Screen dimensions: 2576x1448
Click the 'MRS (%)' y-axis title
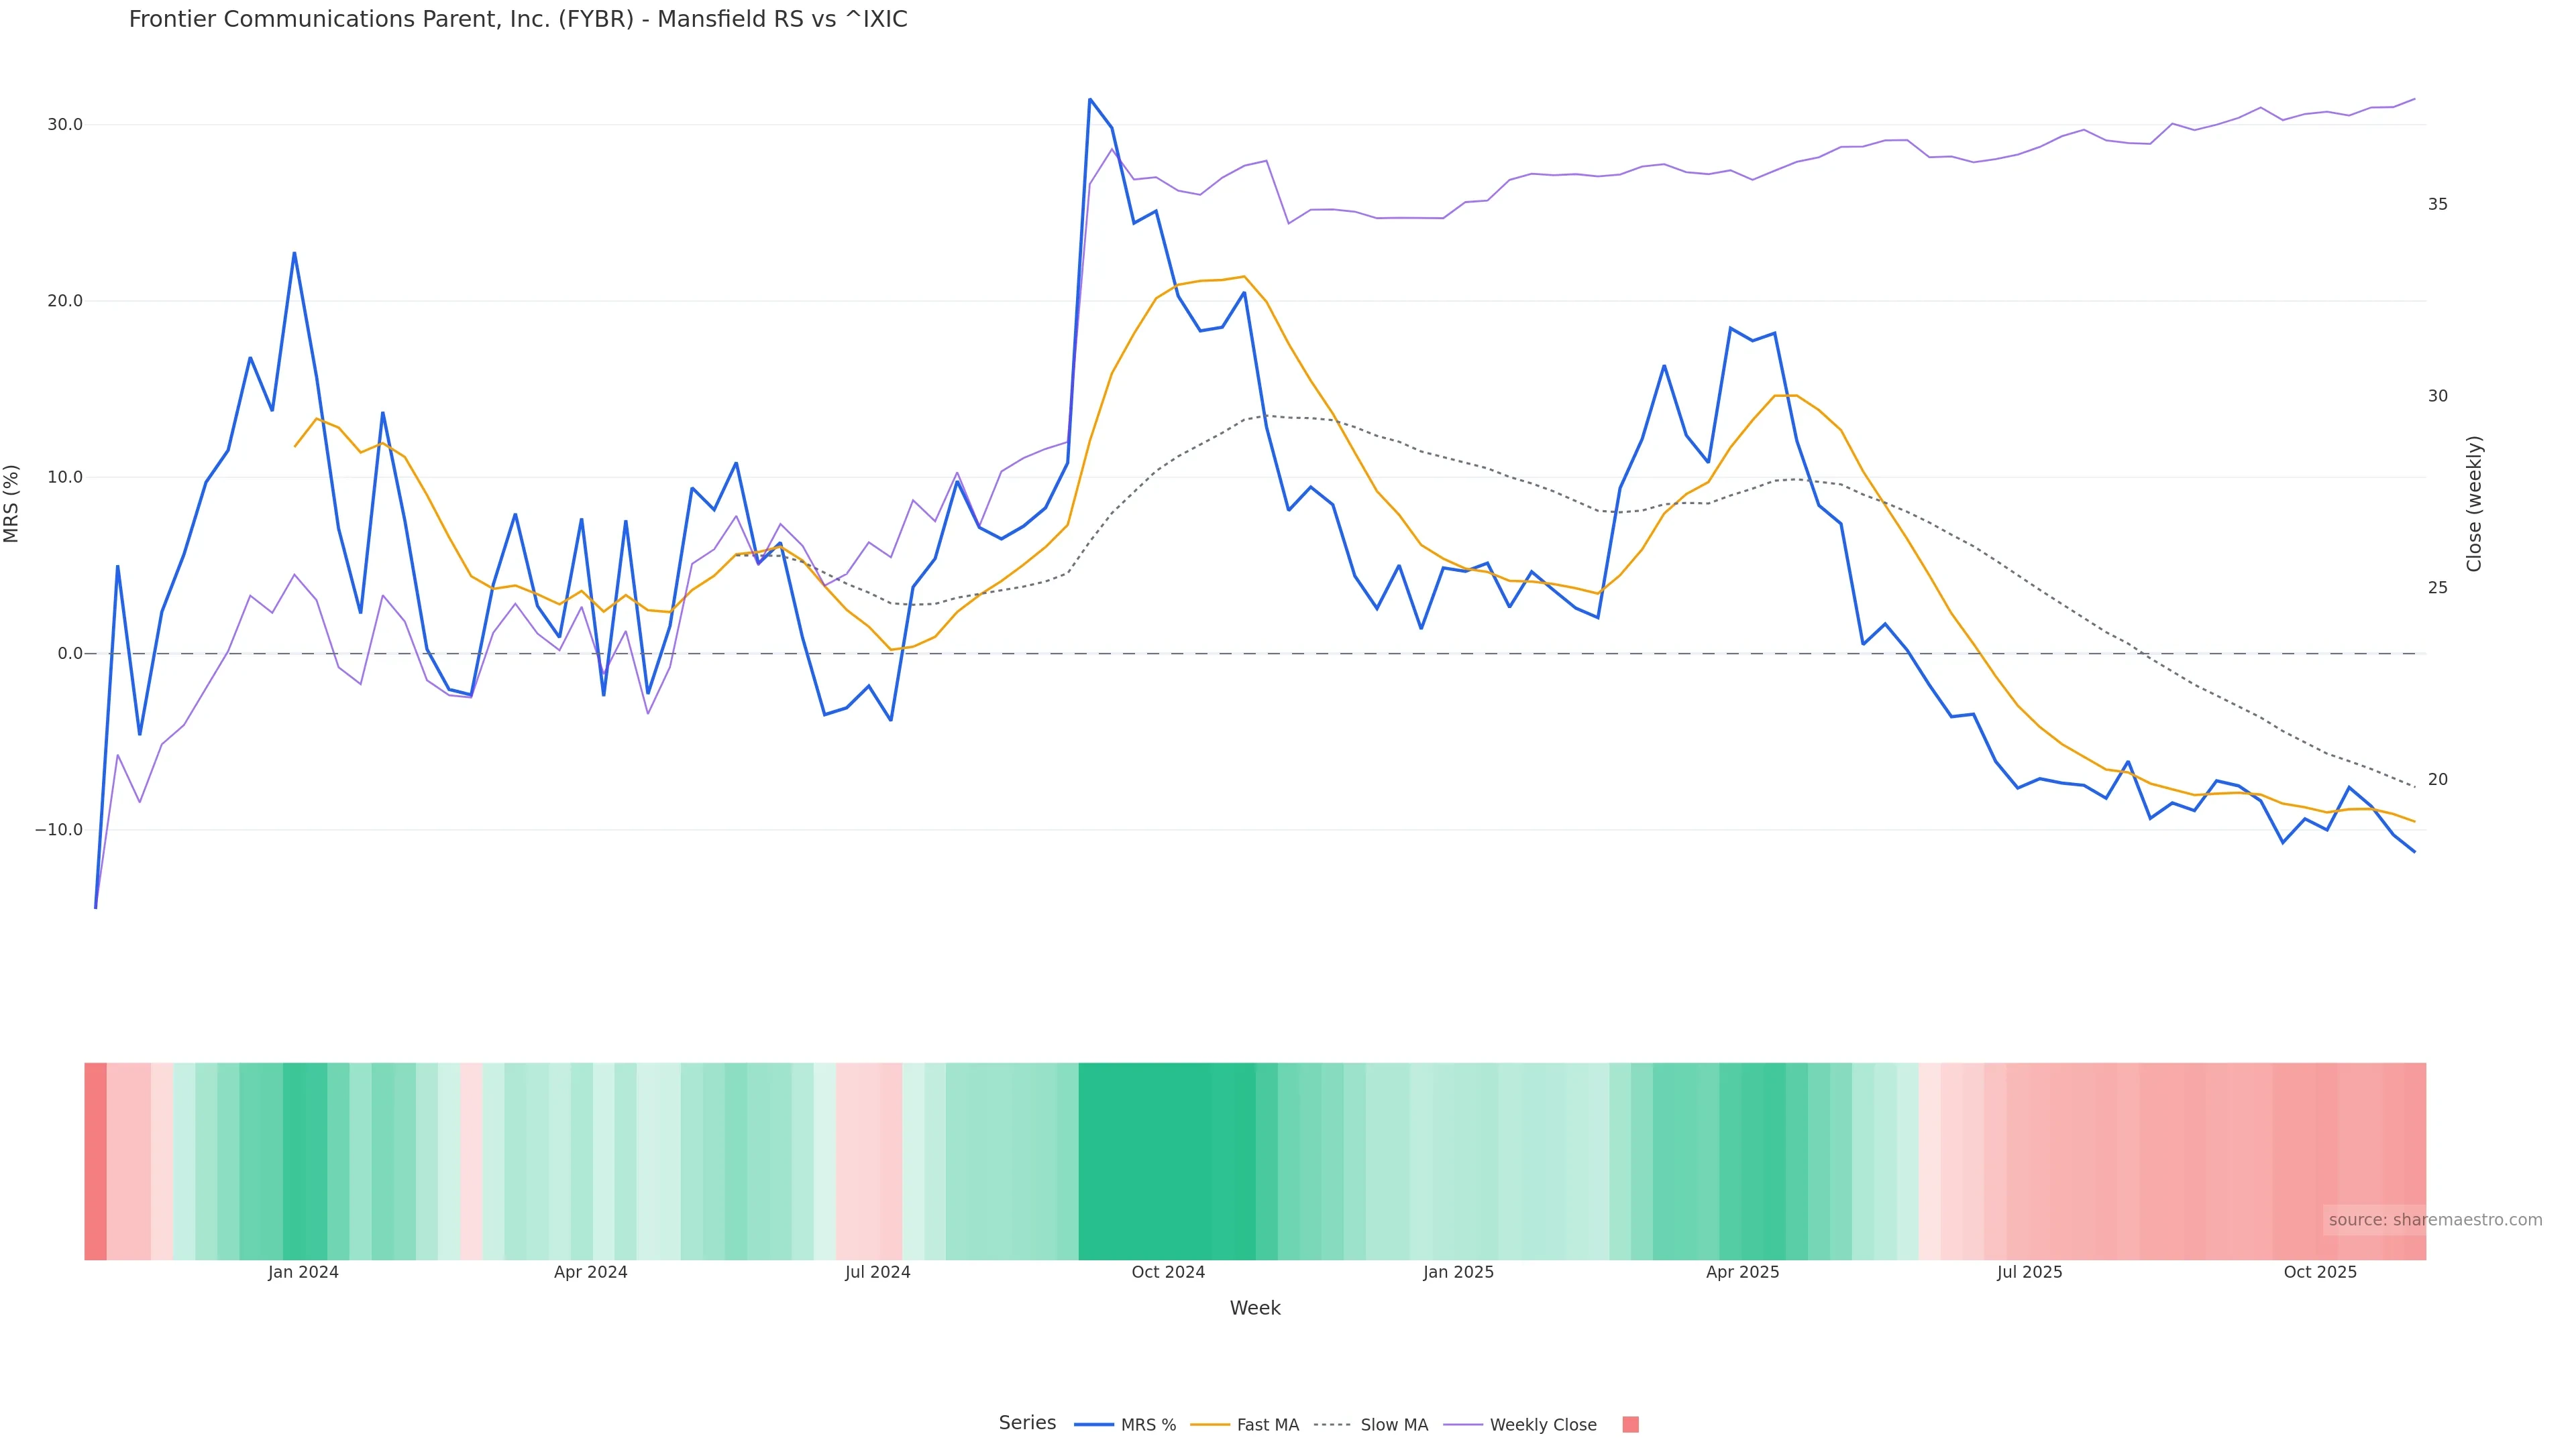[x=12, y=503]
